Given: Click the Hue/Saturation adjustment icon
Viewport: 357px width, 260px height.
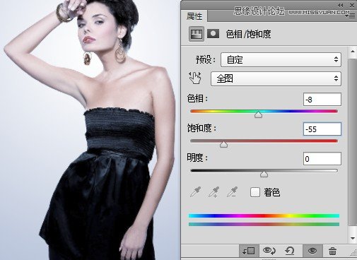Looking at the screenshot, I should tap(197, 34).
